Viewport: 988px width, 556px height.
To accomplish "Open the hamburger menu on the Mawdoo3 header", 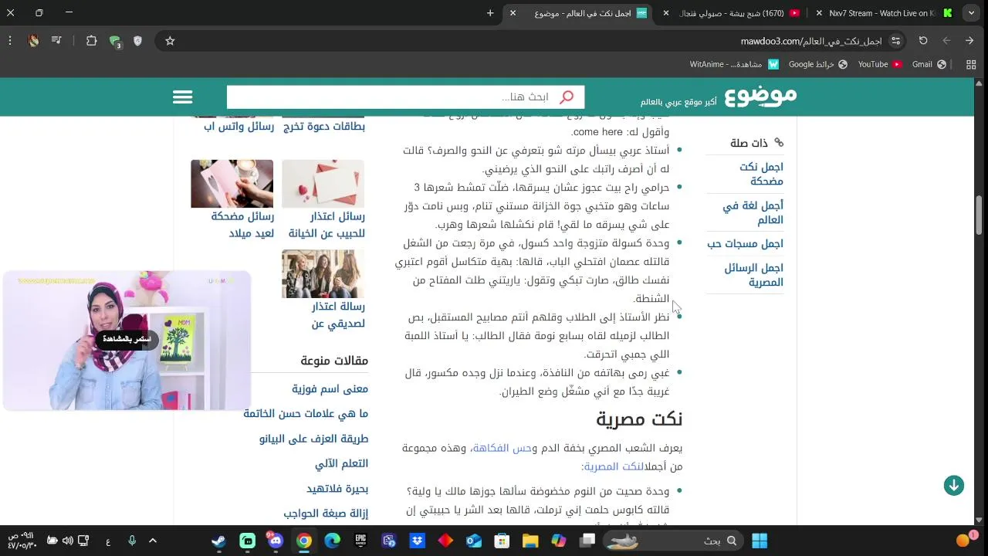I will click(182, 97).
